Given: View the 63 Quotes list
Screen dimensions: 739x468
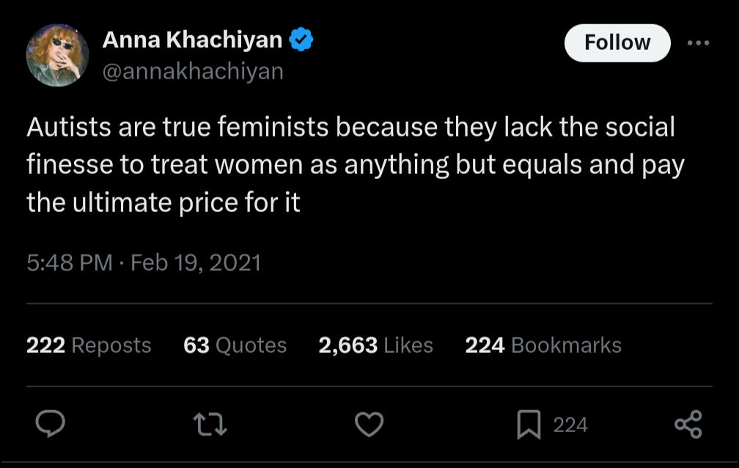Looking at the screenshot, I should (235, 345).
